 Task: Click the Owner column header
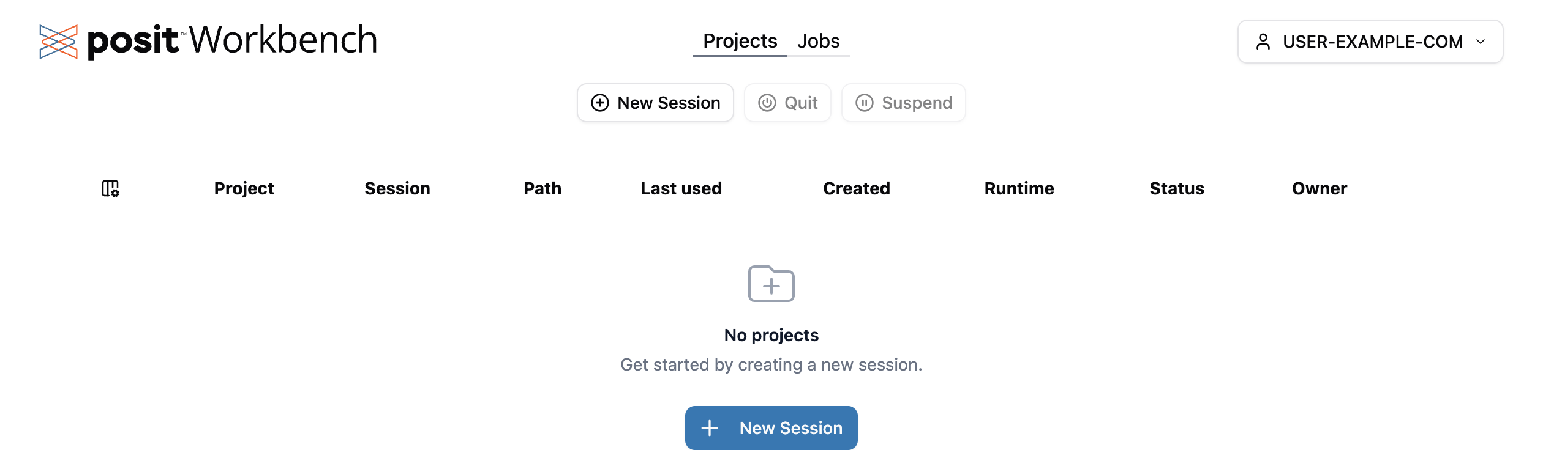tap(1319, 188)
